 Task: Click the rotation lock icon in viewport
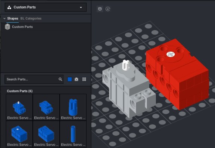pos(108,9)
